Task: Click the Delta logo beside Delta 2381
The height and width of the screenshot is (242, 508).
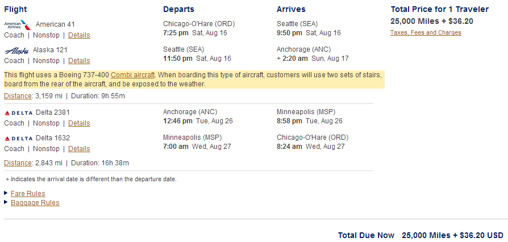Action: [18, 112]
